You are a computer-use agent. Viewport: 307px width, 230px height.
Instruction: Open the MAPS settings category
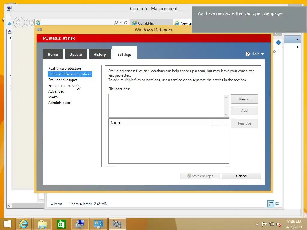click(x=53, y=97)
